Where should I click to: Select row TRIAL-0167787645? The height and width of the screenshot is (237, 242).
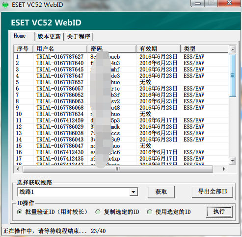point(121,70)
